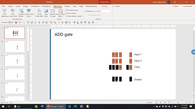Select slide 4 thumbnail
The image size is (195, 109).
tap(15, 74)
